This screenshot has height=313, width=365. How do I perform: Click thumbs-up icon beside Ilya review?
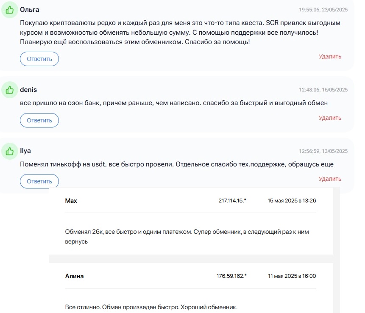point(10,151)
